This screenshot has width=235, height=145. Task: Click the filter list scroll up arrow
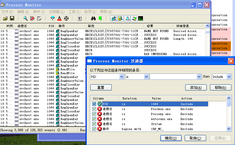[229, 98]
